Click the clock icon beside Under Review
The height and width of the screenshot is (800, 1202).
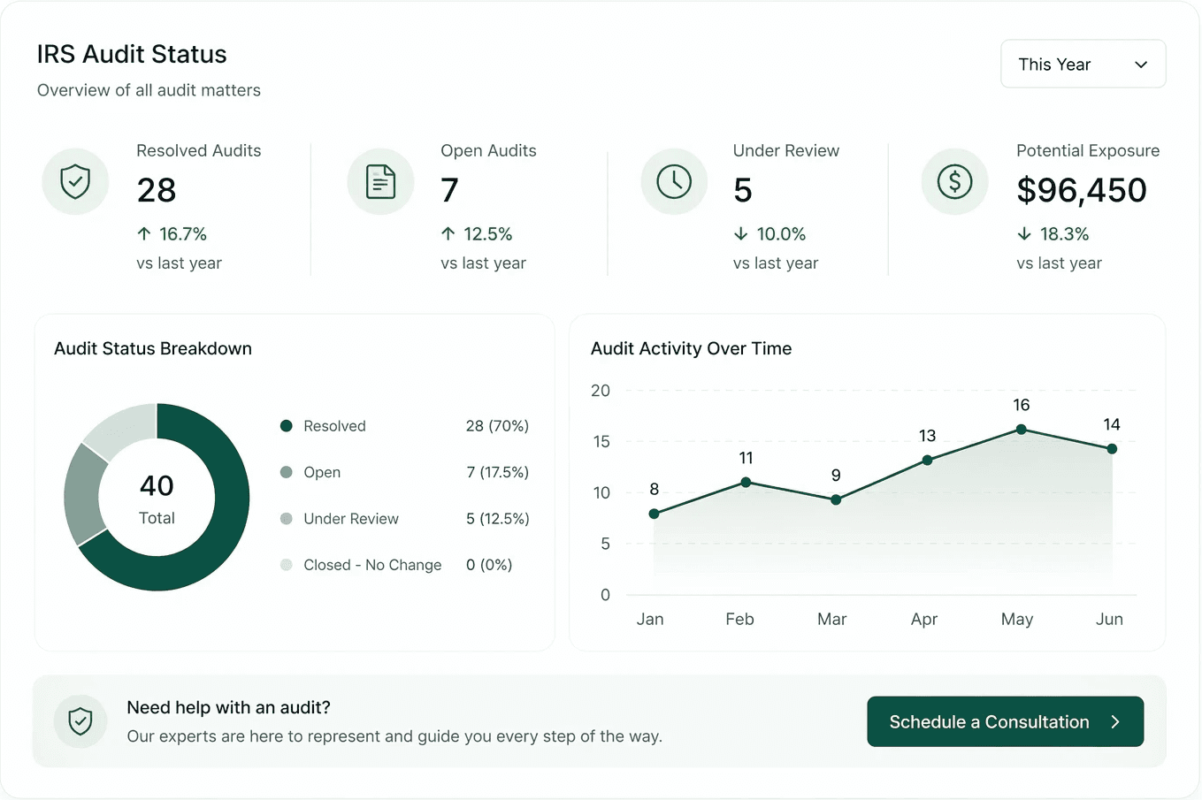674,181
